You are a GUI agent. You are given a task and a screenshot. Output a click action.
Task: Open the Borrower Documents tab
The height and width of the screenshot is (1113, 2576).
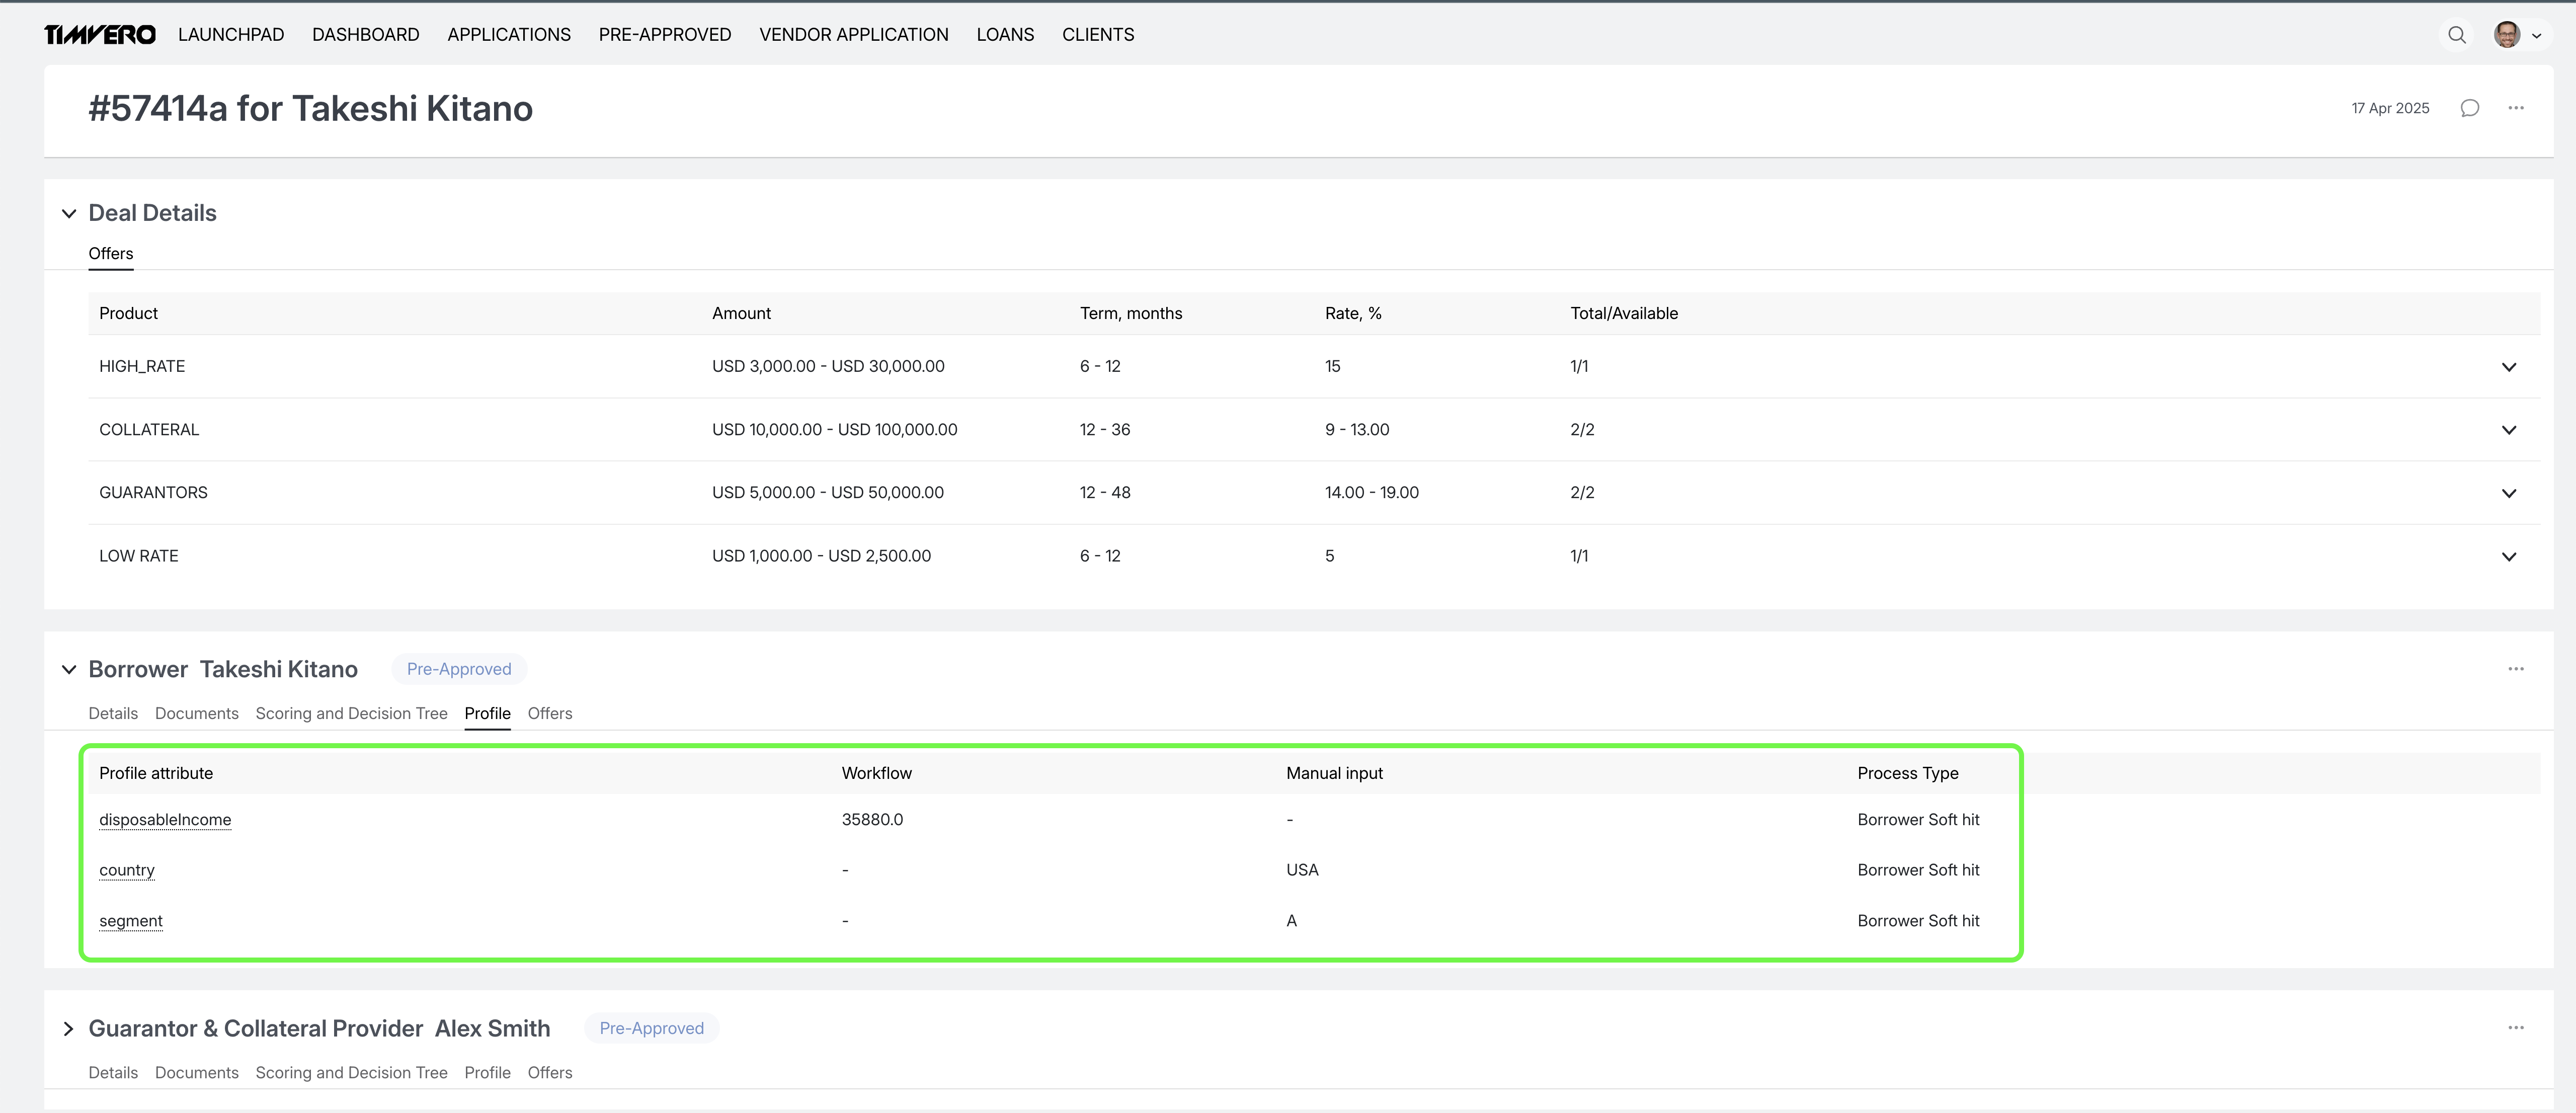196,713
